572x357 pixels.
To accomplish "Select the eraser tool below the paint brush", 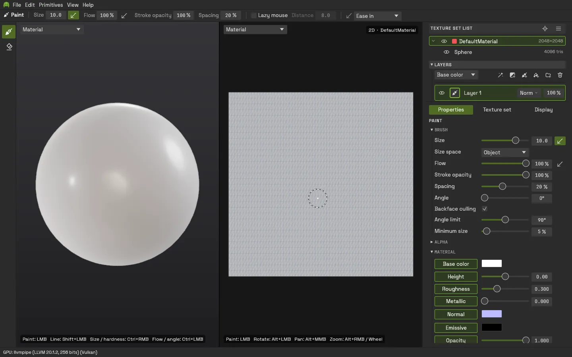I will 9,47.
